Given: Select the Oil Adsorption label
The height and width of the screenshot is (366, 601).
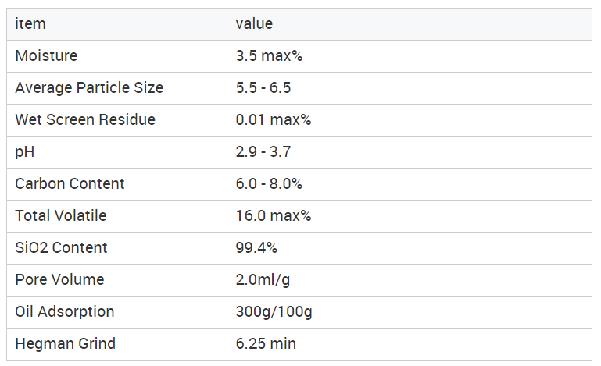Looking at the screenshot, I should 65,311.
